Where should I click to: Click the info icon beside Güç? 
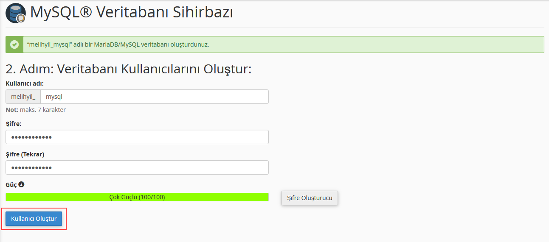point(21,185)
